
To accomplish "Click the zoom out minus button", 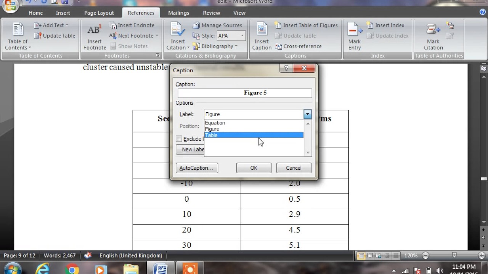I will 425,256.
